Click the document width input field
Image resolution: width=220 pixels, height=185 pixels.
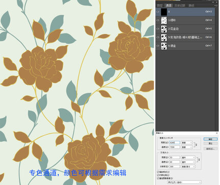(174, 157)
